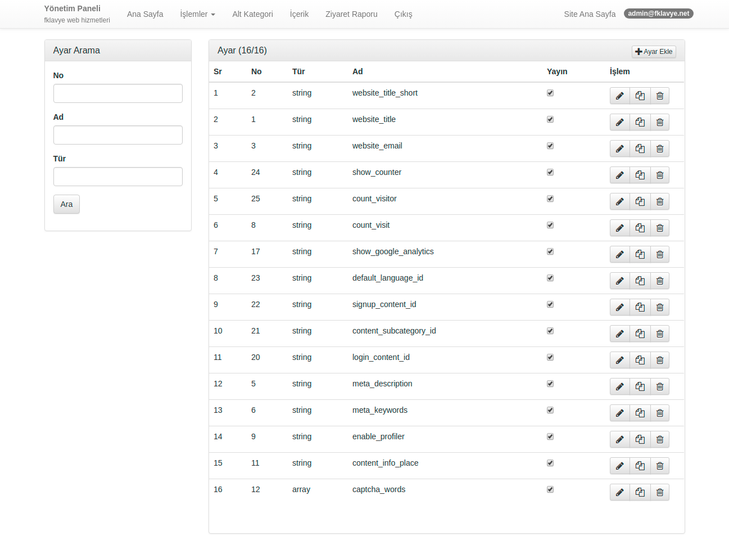
Task: Focus the No search field
Action: [118, 93]
